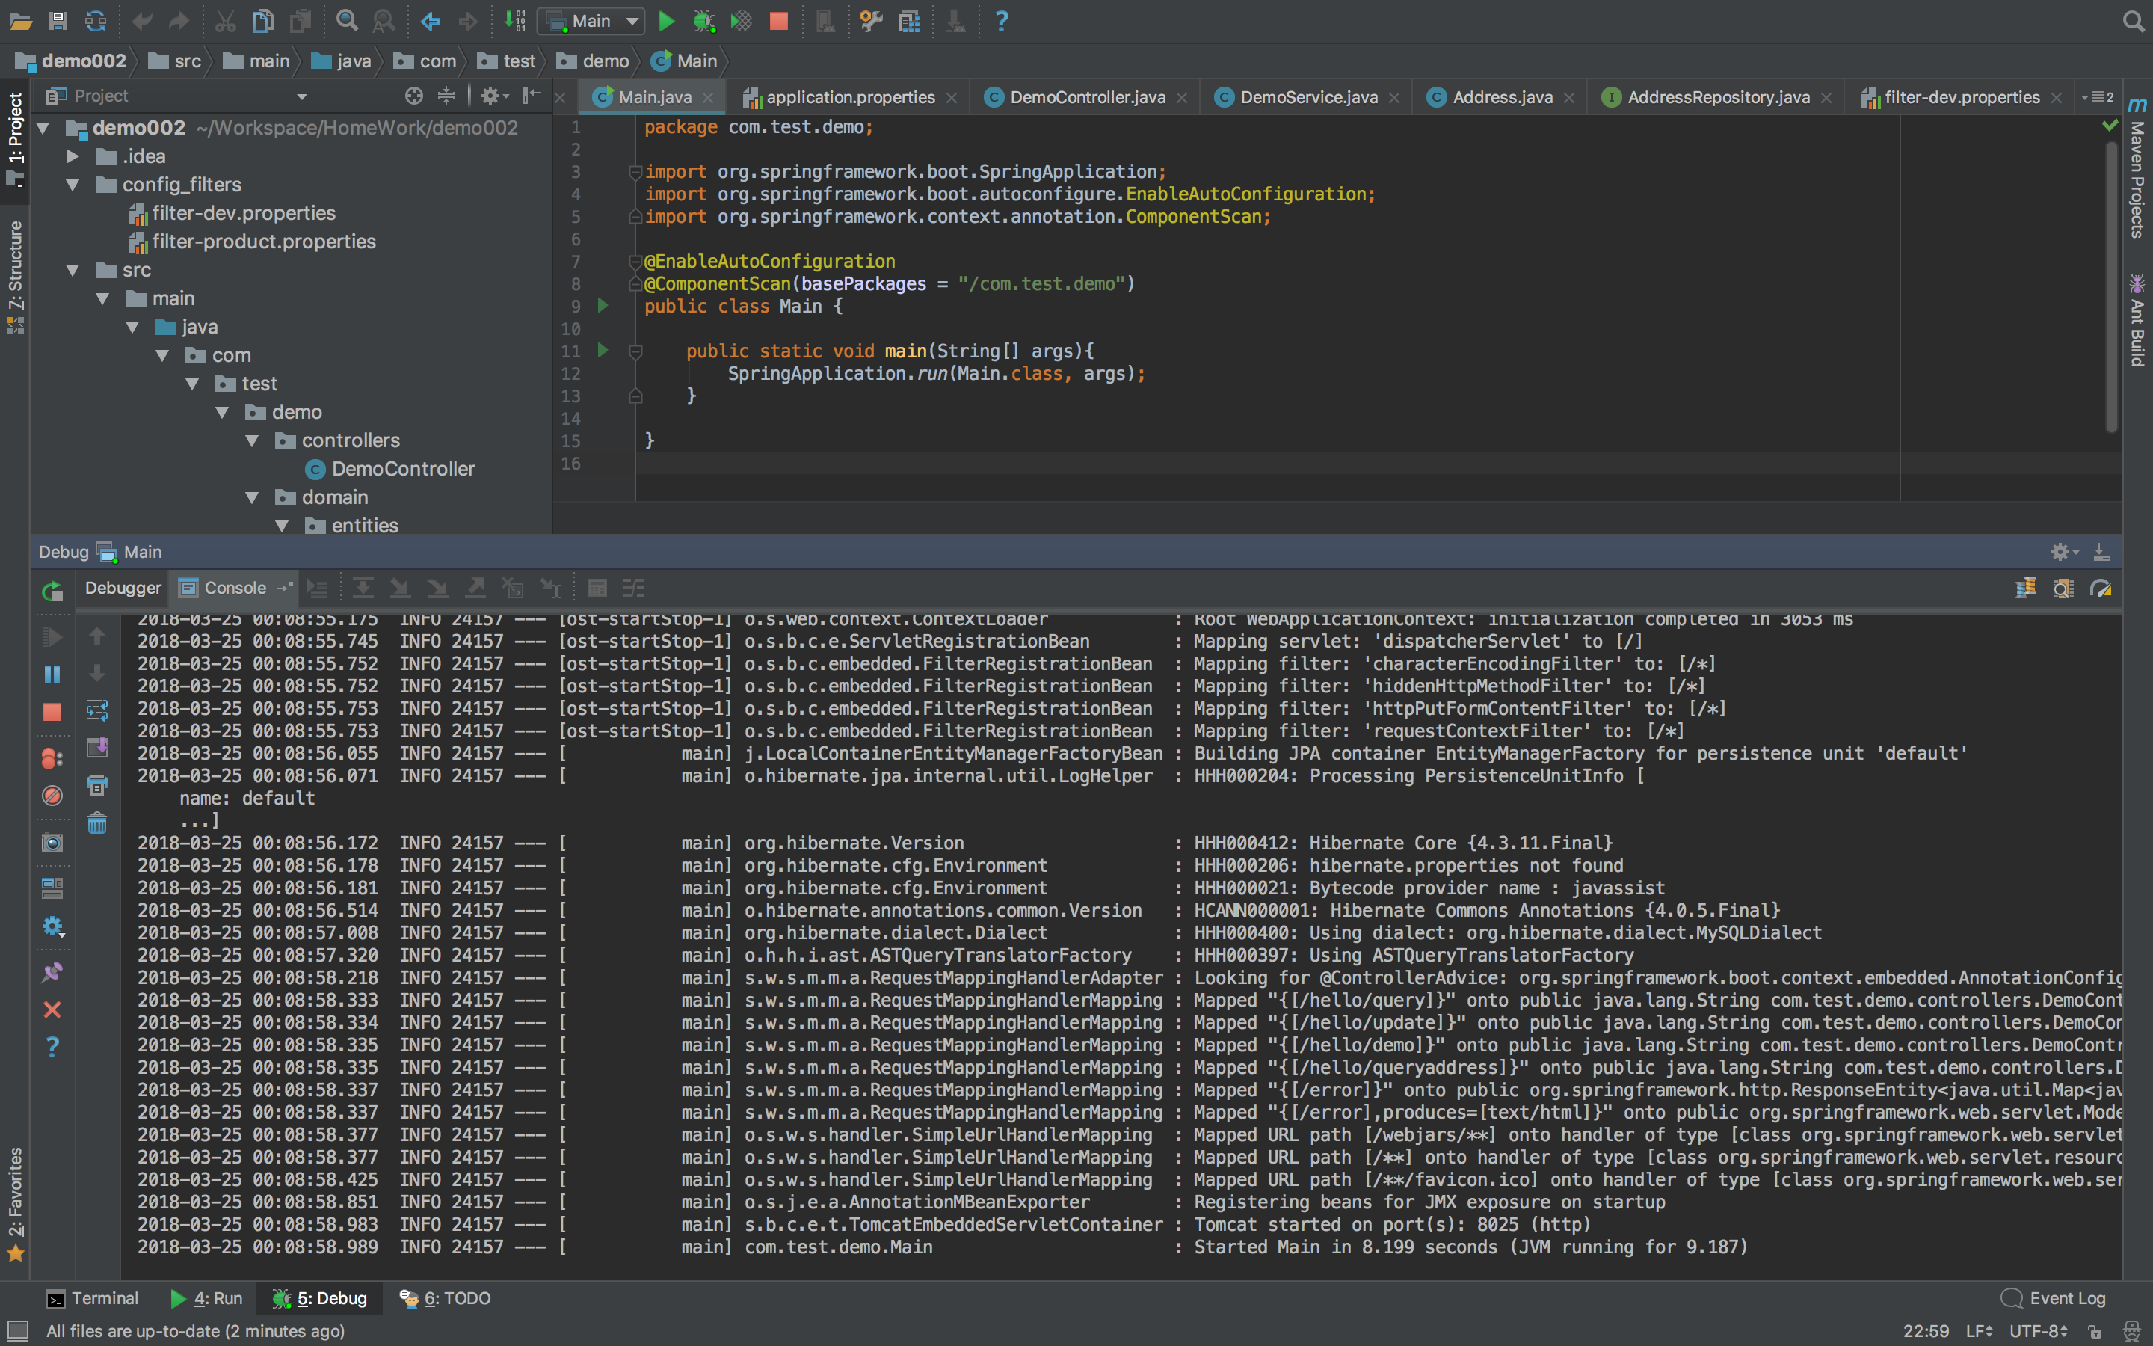This screenshot has height=1346, width=2153.
Task: Pause the program in Debug panel
Action: (52, 674)
